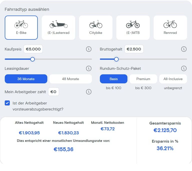Choose the Rennrad road bike card
192x171 pixels.
click(170, 28)
